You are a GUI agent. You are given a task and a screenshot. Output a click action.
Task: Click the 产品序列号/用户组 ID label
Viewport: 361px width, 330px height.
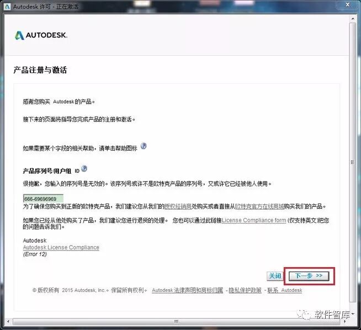pos(51,171)
